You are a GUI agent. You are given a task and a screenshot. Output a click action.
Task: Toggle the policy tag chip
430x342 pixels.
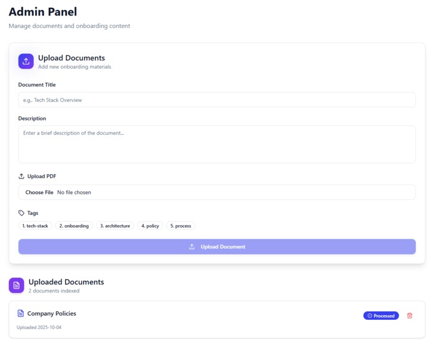(x=150, y=226)
